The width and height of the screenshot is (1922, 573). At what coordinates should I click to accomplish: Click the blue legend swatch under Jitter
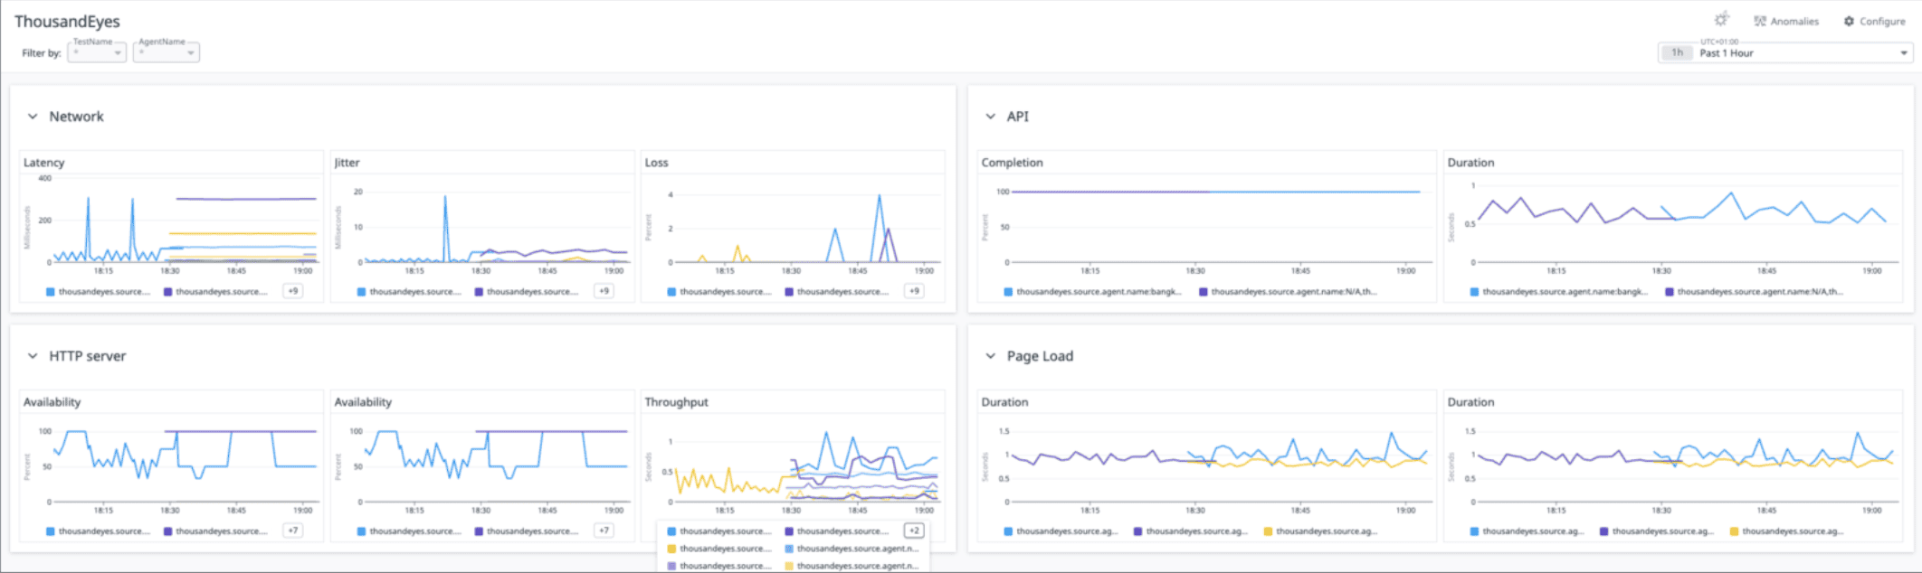[x=362, y=292]
